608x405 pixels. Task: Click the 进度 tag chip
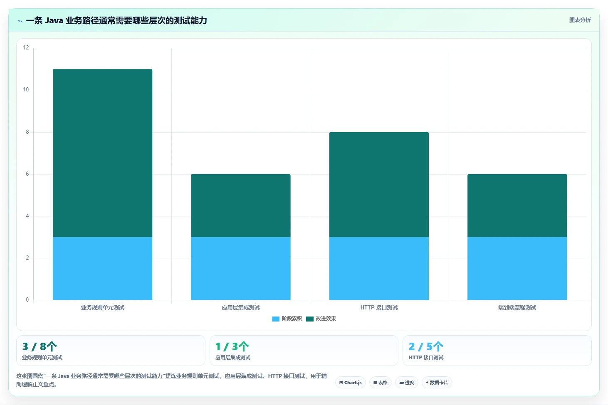tap(407, 383)
